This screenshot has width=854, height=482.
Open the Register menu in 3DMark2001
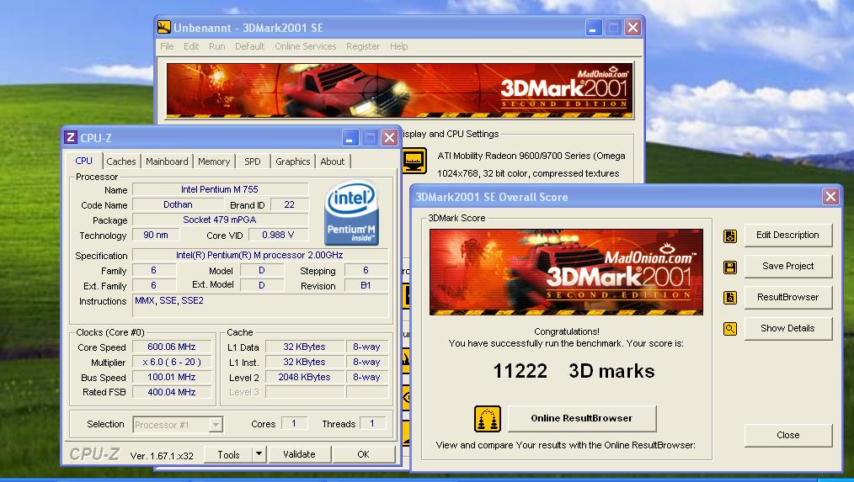(x=363, y=46)
